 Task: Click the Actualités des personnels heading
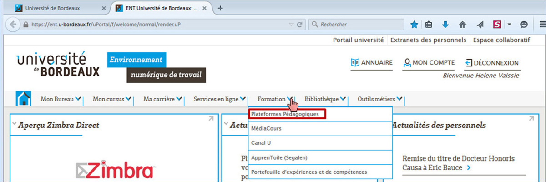[x=438, y=125]
